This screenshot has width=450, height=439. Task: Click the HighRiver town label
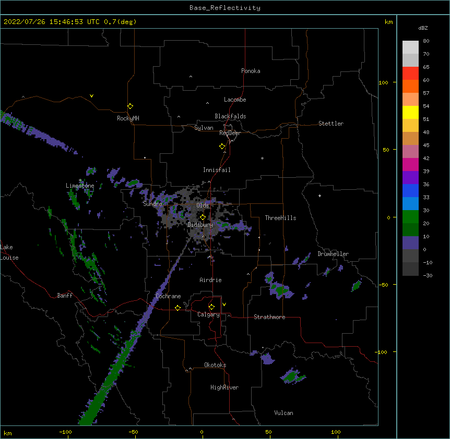(x=224, y=387)
